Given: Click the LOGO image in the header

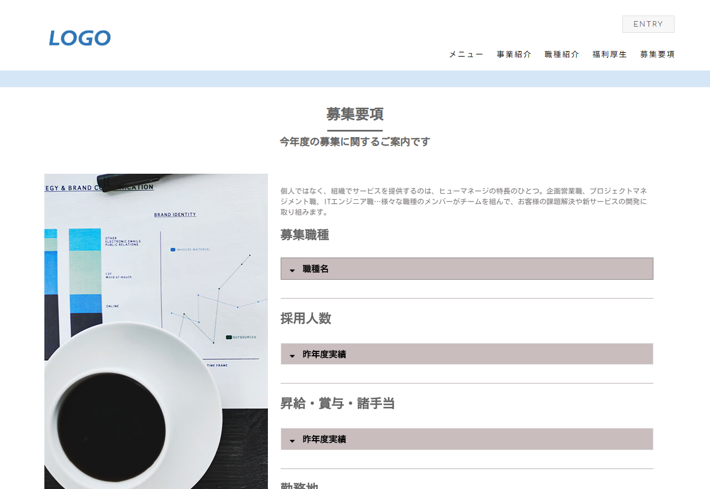Looking at the screenshot, I should [80, 38].
